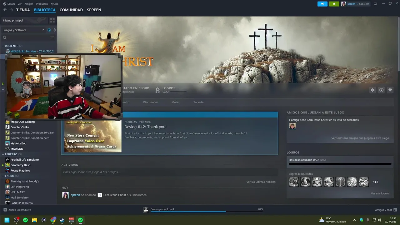
Task: Select Five Nights at Freddy's in library
Action: (25, 181)
